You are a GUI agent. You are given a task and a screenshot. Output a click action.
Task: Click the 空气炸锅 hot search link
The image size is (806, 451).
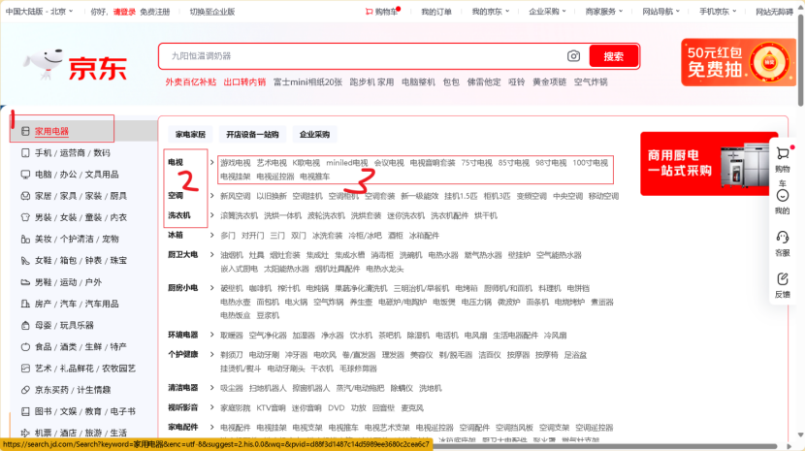(591, 82)
